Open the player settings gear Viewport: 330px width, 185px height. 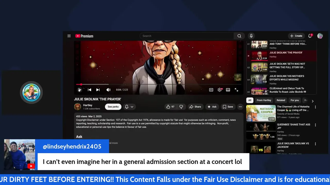pos(220,90)
